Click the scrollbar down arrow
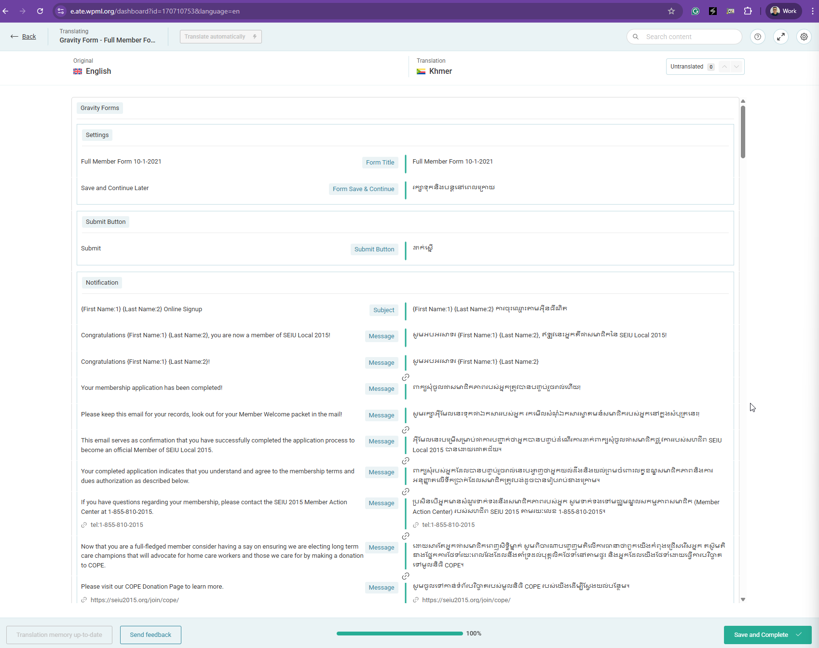 (743, 600)
